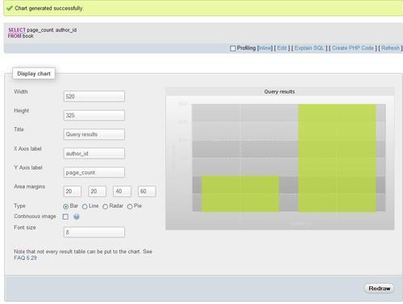Click the Redraw button
Viewport: 403px width, 304px height.
tap(379, 289)
